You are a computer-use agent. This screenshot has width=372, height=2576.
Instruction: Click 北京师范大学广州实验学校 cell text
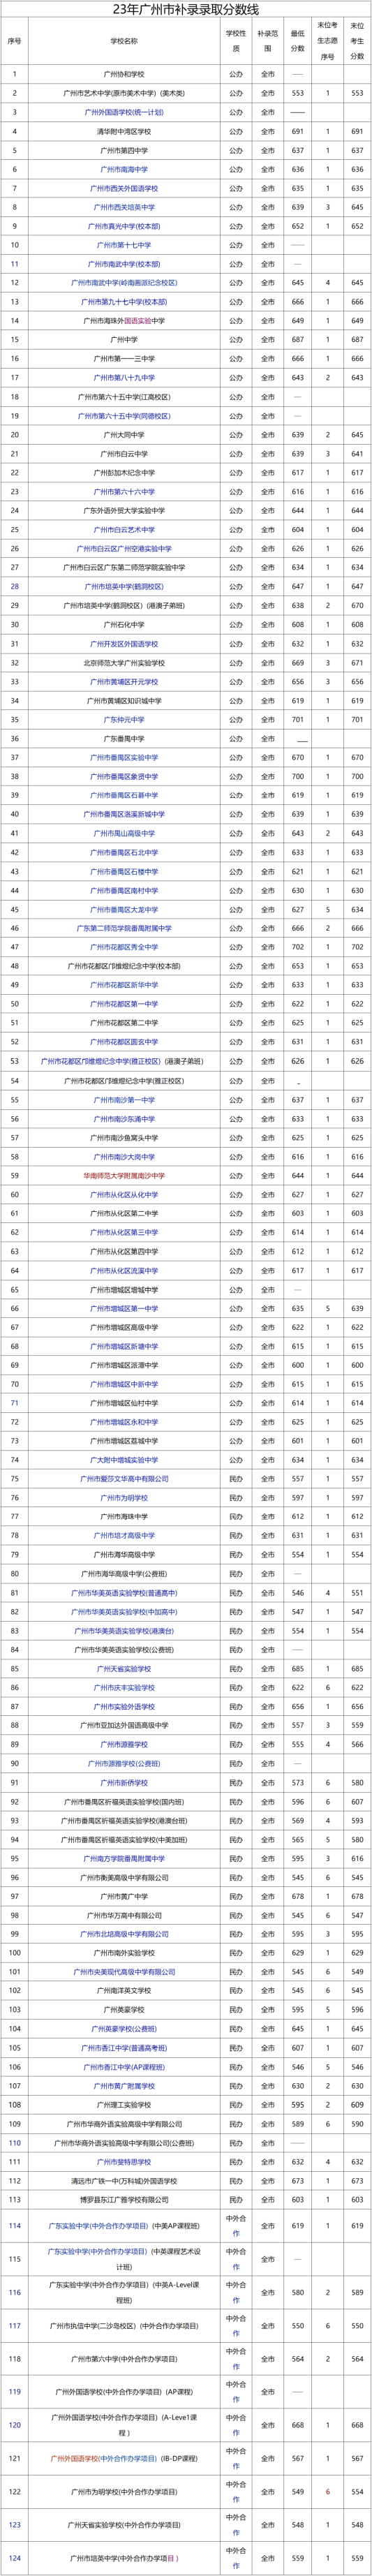click(124, 663)
